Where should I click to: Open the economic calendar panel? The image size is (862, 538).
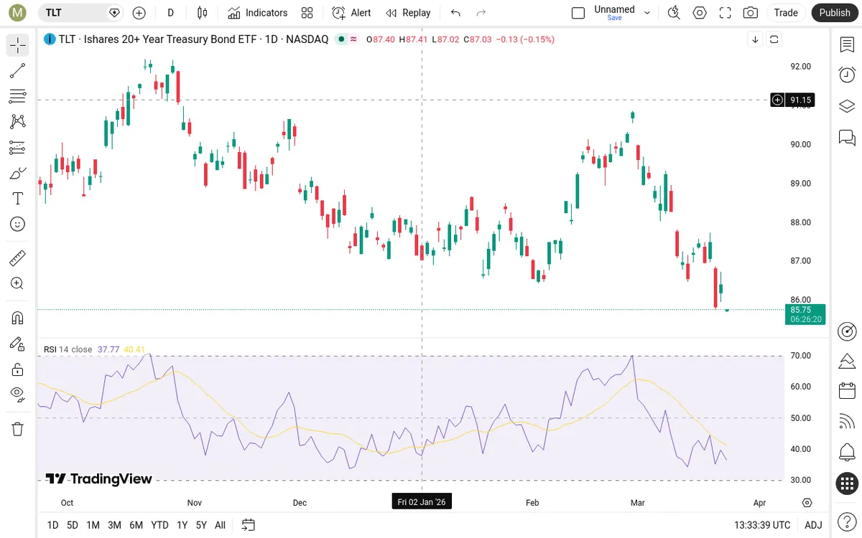(847, 391)
